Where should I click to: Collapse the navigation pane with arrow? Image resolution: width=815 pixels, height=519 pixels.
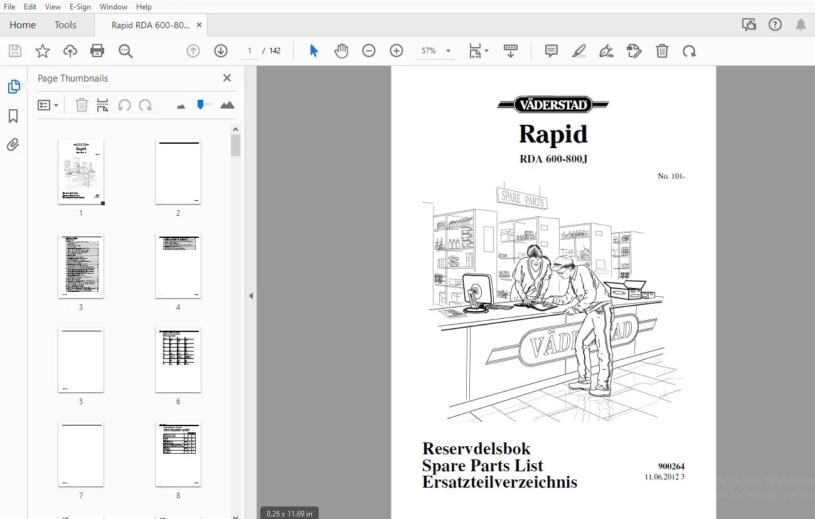pyautogui.click(x=251, y=296)
